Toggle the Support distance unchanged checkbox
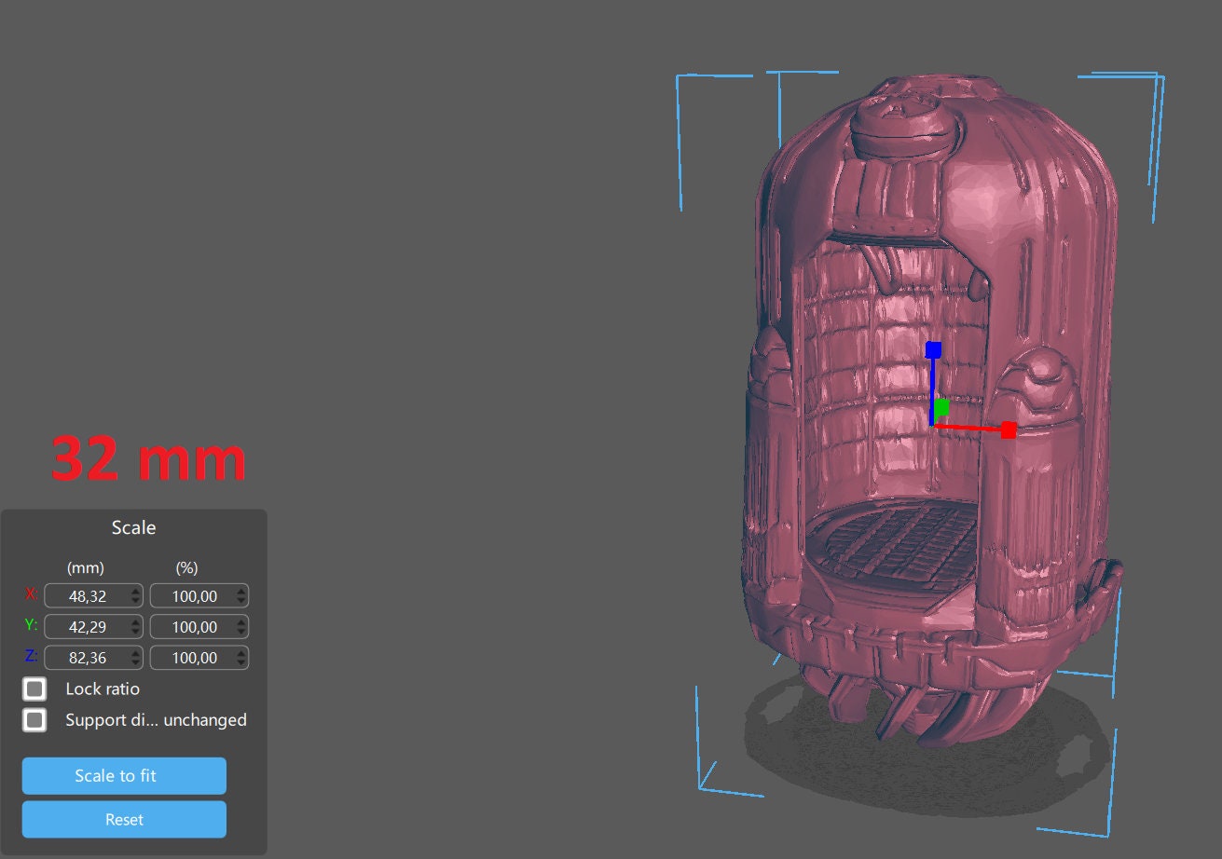This screenshot has height=859, width=1222. pyautogui.click(x=34, y=720)
